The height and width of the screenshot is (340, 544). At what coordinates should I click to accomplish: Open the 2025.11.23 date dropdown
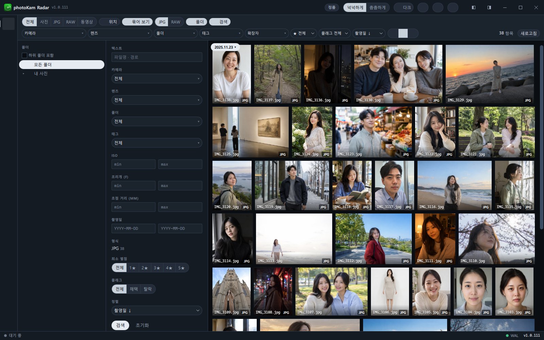pyautogui.click(x=225, y=47)
